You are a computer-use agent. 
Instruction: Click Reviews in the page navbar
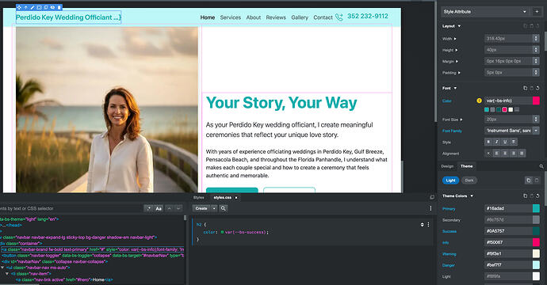[x=276, y=17]
